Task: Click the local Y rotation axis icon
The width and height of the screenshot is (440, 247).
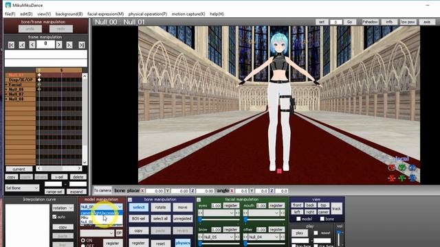Action: [402, 167]
